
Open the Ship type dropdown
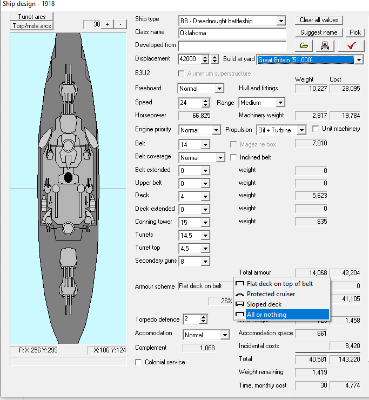coord(281,21)
